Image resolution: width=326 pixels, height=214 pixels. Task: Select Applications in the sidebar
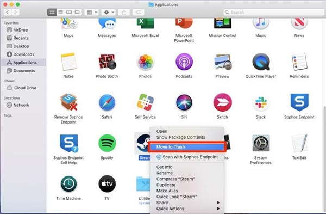point(23,62)
